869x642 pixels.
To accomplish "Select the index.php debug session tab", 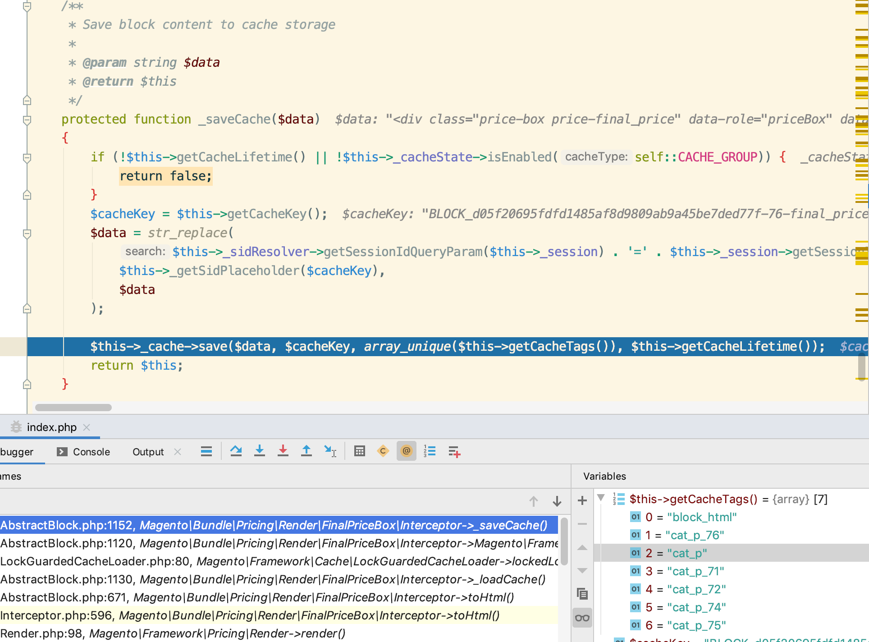I will 51,427.
